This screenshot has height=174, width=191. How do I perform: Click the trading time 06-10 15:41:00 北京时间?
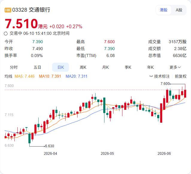[46, 33]
